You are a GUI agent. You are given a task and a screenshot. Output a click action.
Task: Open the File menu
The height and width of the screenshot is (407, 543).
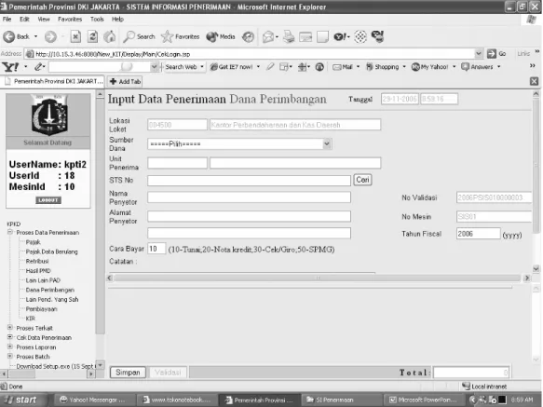point(7,19)
